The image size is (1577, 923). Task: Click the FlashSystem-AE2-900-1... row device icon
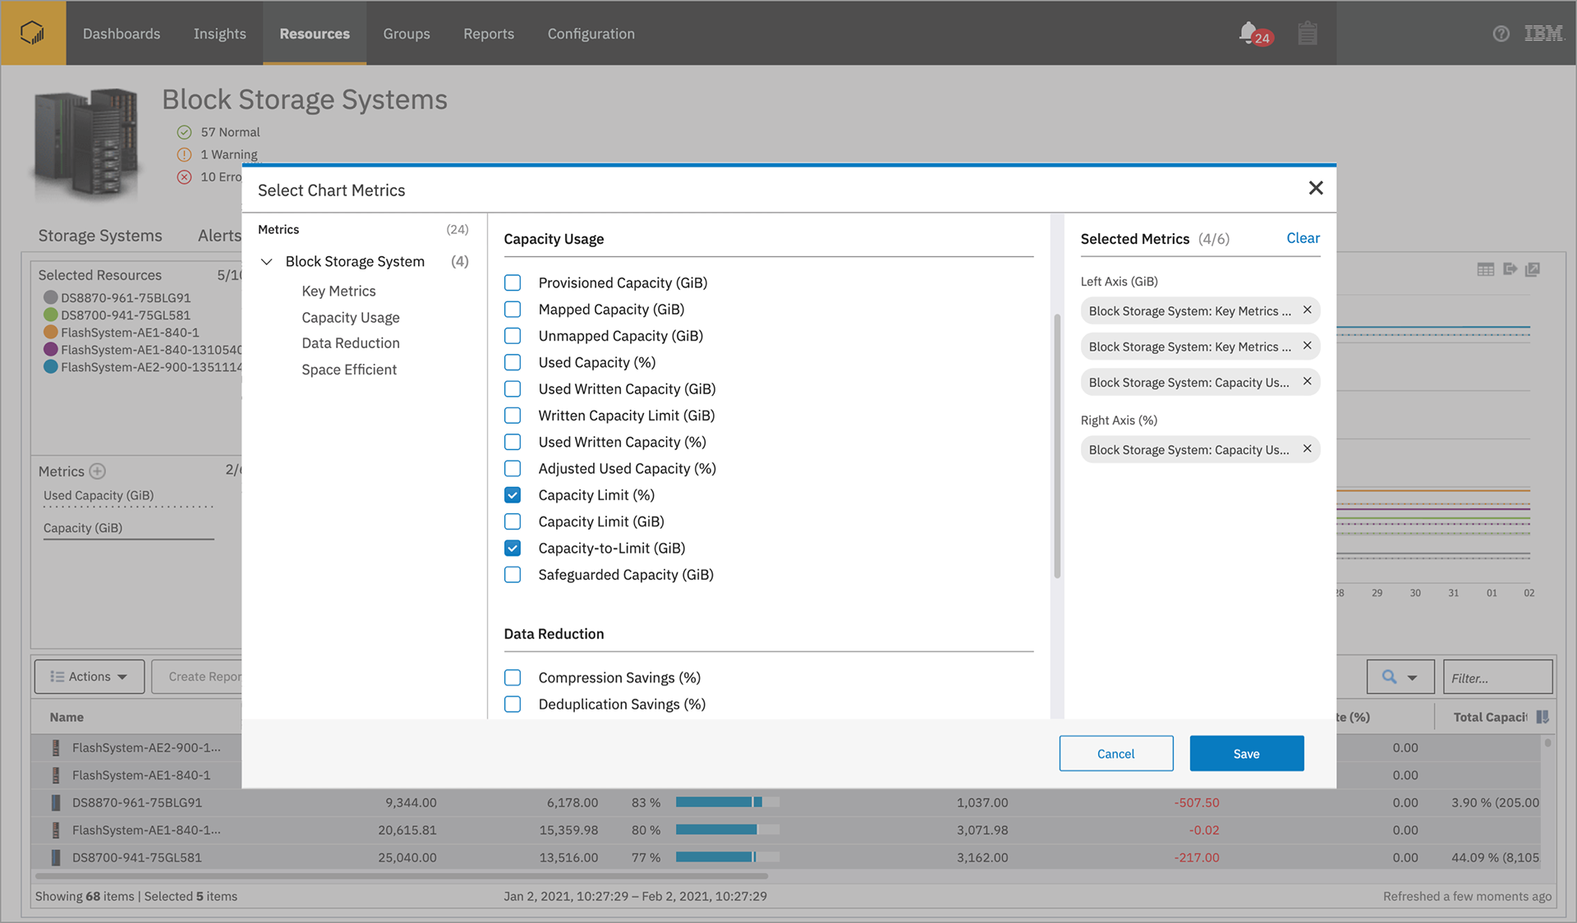[x=56, y=747]
